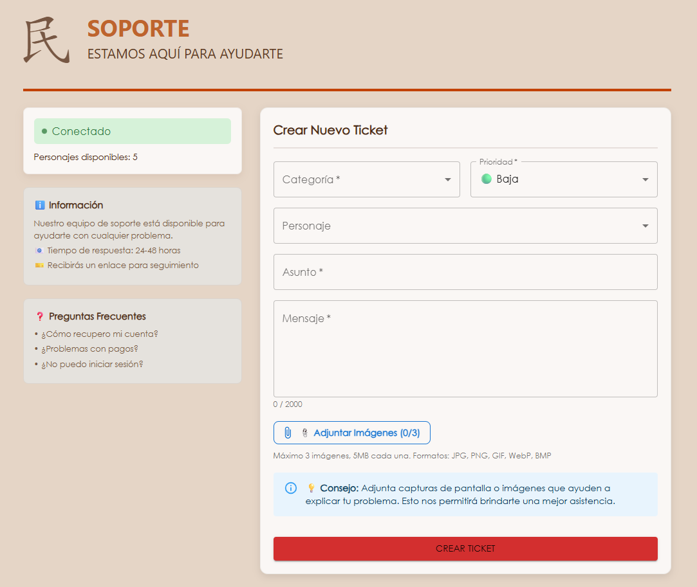Click the info circle icon beside Consejo
Screen dimensions: 697x587
tap(290, 488)
